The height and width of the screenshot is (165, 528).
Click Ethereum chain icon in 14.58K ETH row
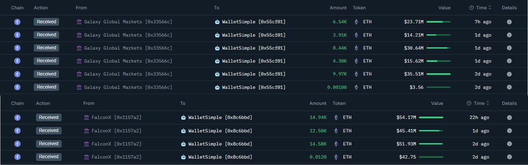click(x=17, y=143)
